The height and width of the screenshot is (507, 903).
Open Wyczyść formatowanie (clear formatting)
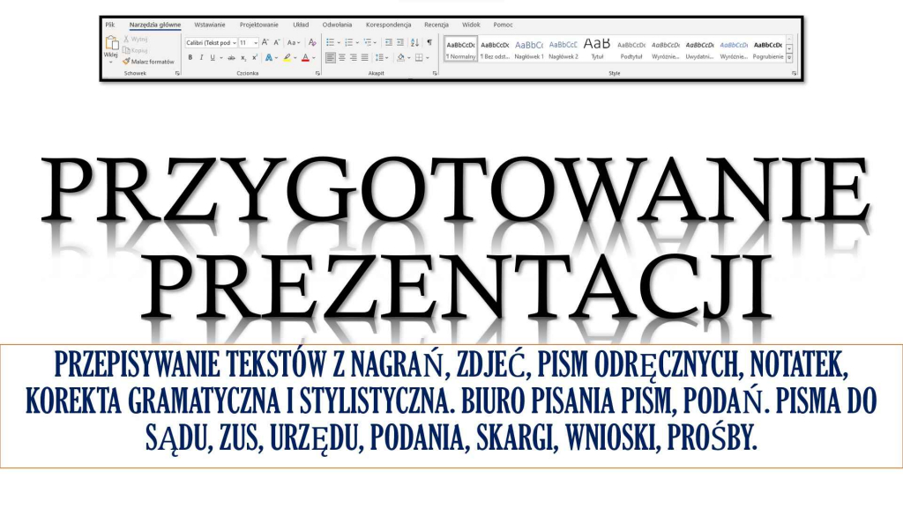point(311,42)
